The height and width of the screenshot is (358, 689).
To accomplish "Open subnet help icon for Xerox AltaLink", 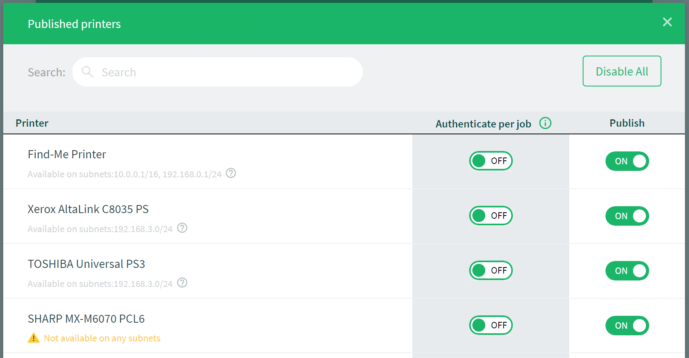I will [182, 228].
